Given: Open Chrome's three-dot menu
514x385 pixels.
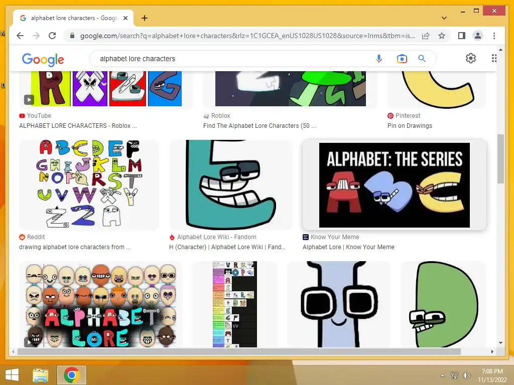Looking at the screenshot, I should pyautogui.click(x=494, y=36).
